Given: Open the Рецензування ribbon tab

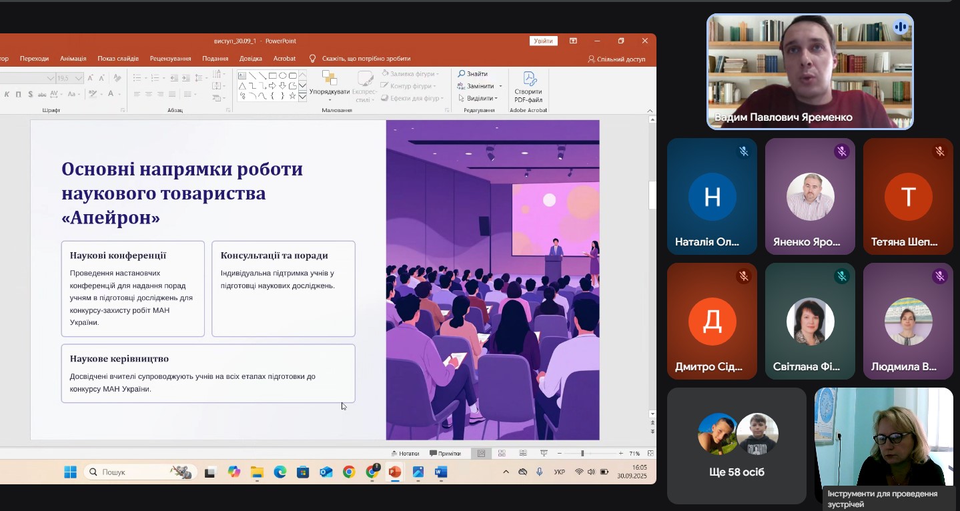Looking at the screenshot, I should tap(170, 59).
